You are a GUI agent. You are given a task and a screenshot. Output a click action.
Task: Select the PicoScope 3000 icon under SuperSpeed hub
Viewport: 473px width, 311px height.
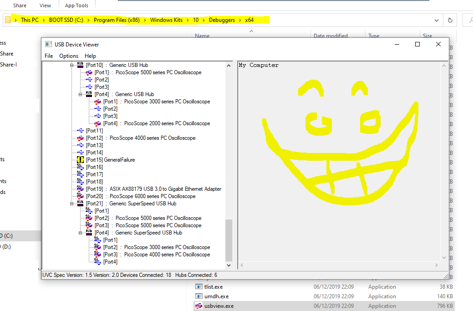click(x=97, y=247)
